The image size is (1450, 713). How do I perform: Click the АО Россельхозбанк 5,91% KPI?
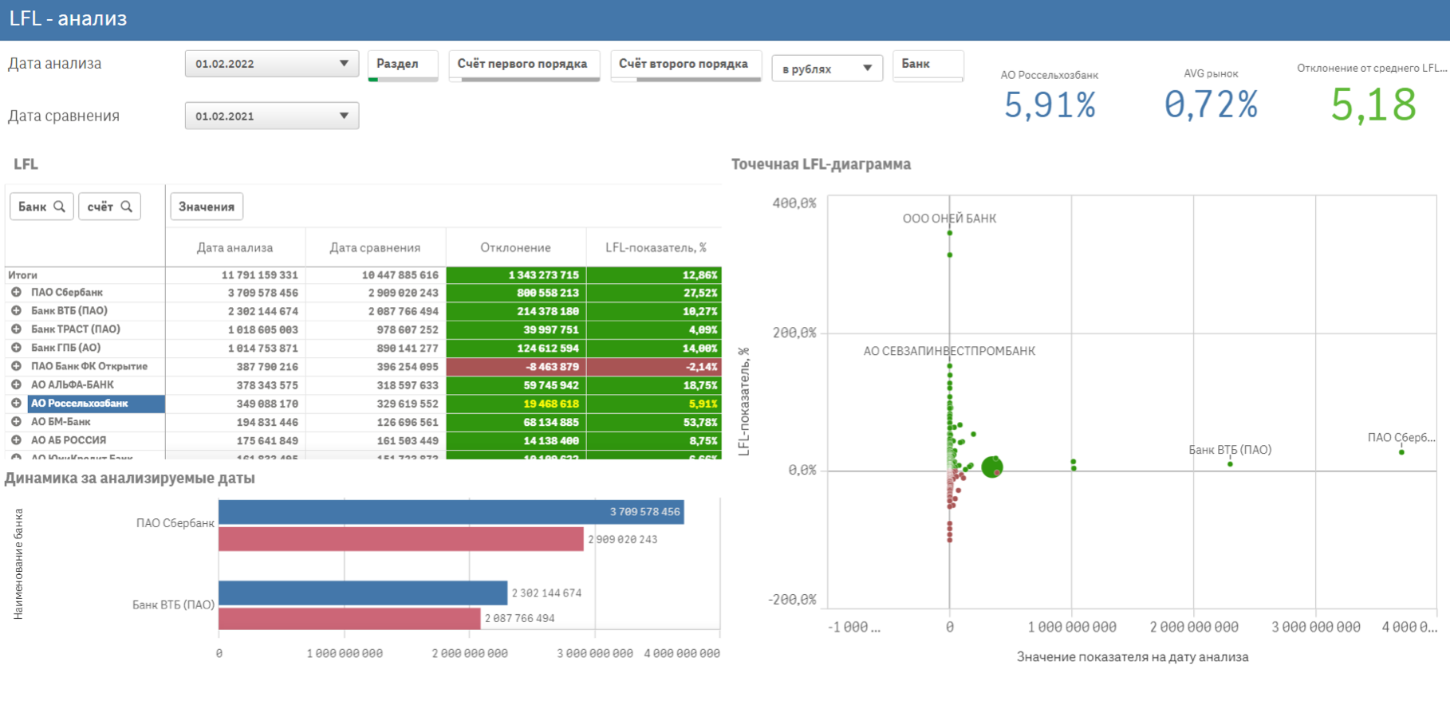click(1050, 104)
